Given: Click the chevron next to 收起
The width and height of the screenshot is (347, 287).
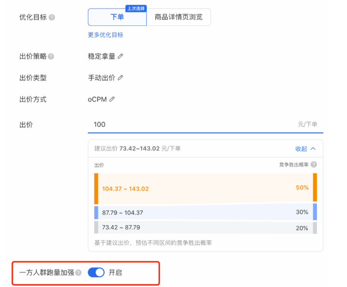Looking at the screenshot, I should tap(313, 148).
